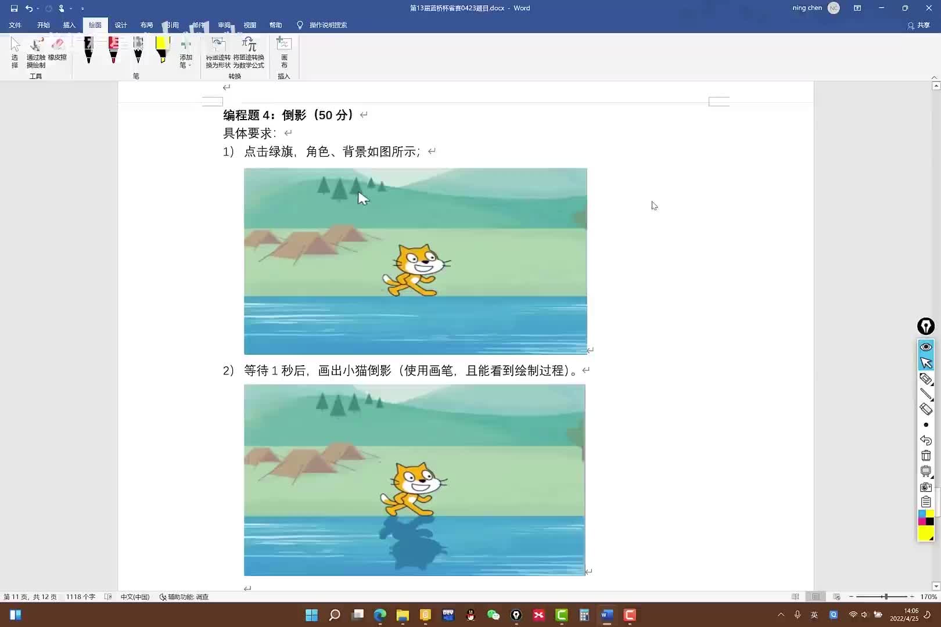
Task: Open the CMYK color palette
Action: (926, 517)
